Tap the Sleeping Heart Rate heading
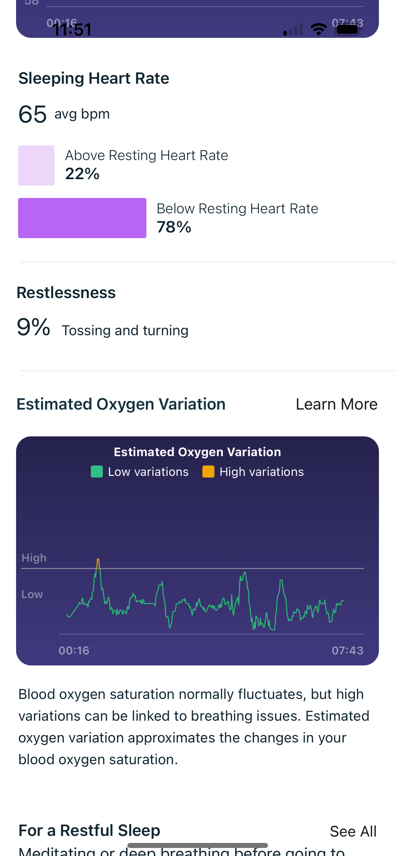The width and height of the screenshot is (395, 856). [94, 78]
